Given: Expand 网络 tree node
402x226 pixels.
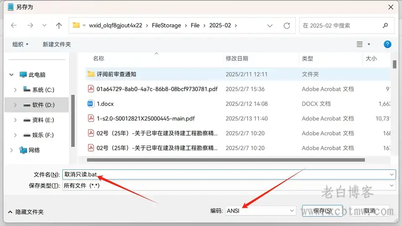Looking at the screenshot, I should tap(11, 150).
